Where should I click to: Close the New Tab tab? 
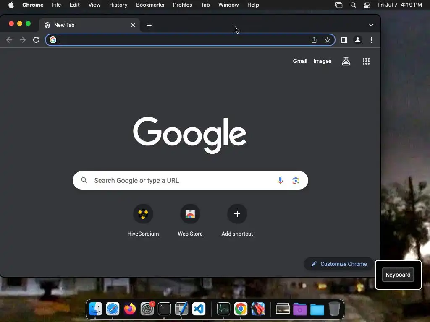pos(133,25)
